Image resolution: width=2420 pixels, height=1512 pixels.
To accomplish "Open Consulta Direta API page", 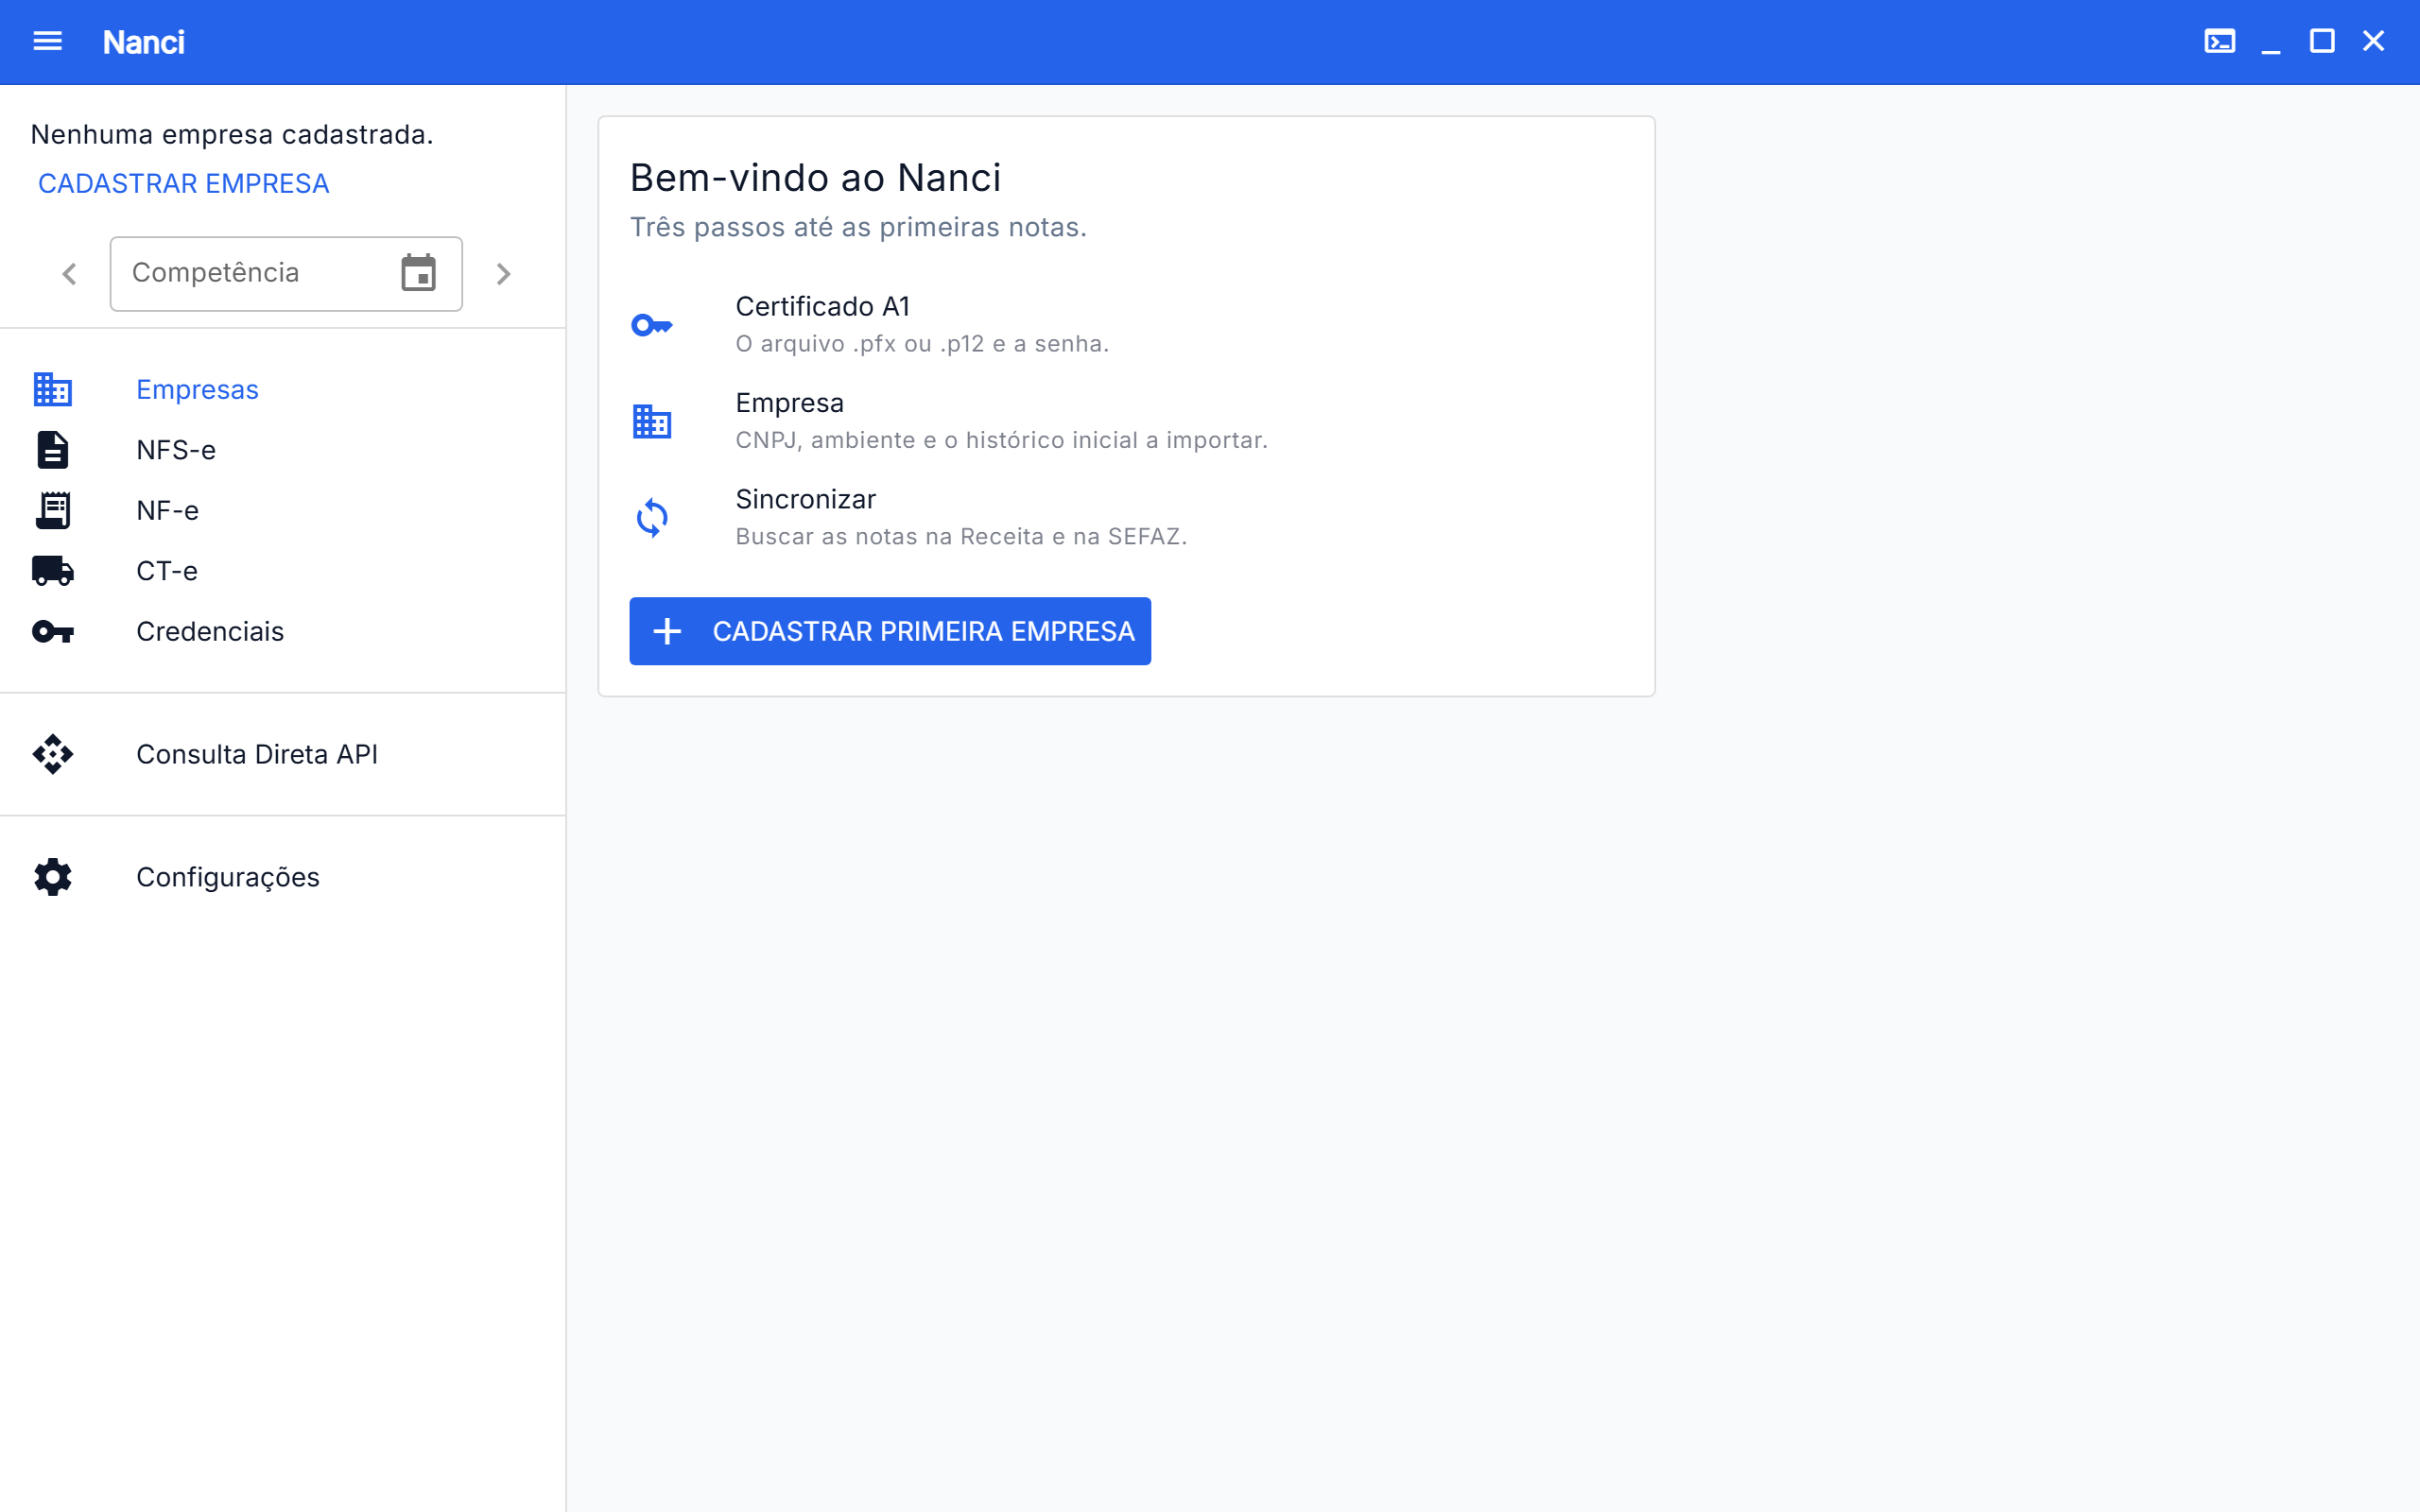I will (282, 754).
